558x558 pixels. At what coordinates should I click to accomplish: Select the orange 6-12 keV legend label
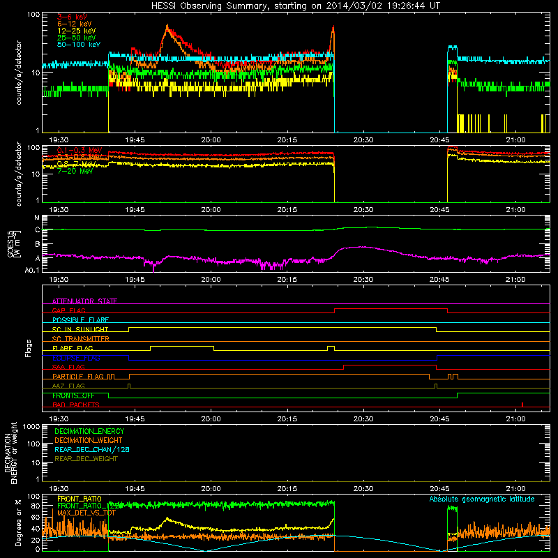pyautogui.click(x=75, y=24)
